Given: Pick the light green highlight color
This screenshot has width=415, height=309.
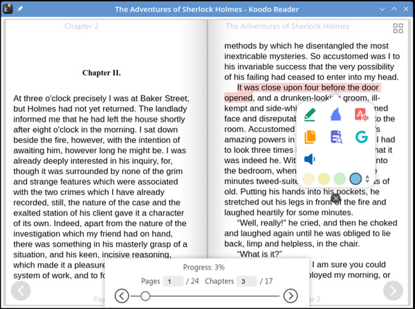Looking at the screenshot, I should [x=340, y=179].
